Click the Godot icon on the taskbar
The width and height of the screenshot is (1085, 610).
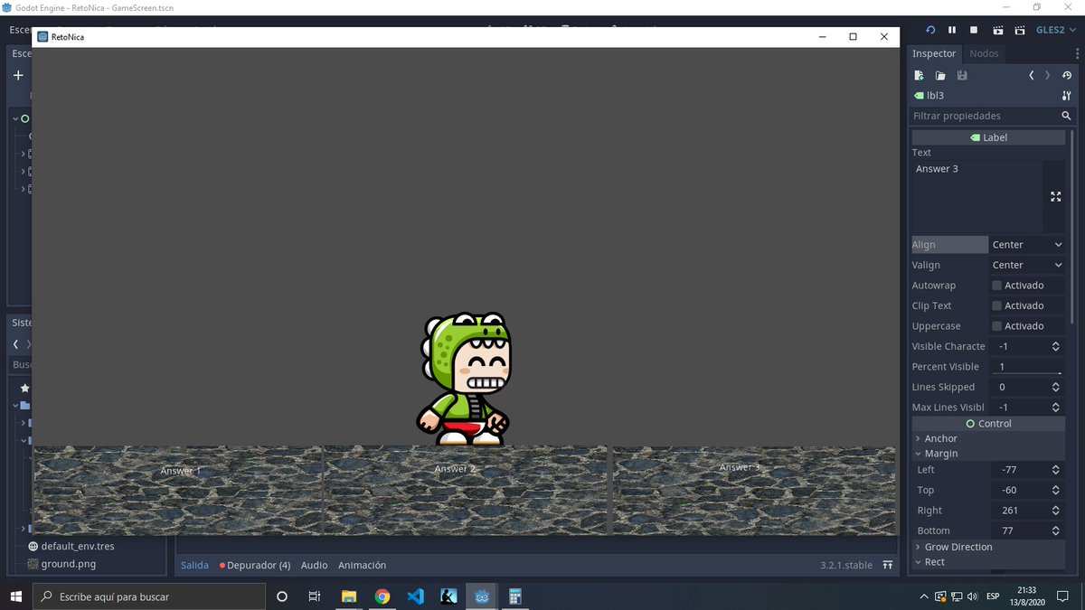[x=482, y=596]
